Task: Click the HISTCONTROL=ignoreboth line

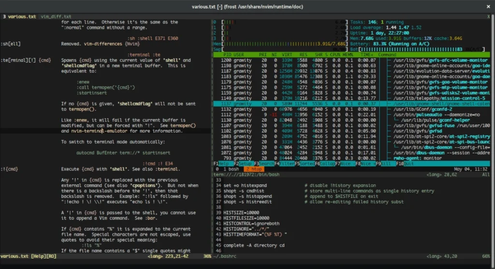Action: 251,224
